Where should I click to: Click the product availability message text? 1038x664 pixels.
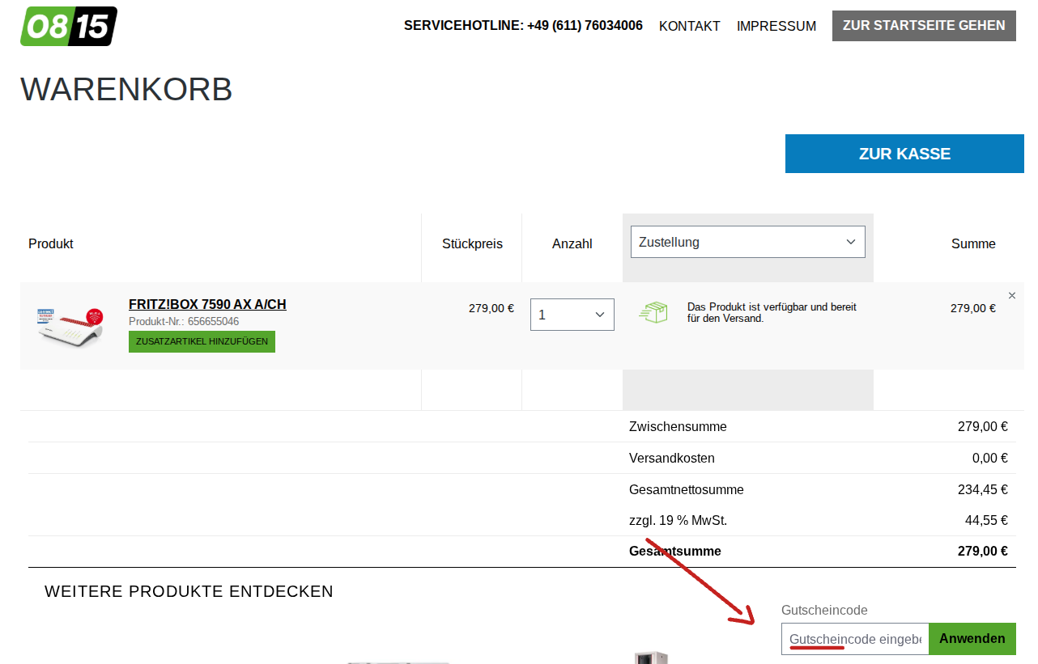[771, 313]
